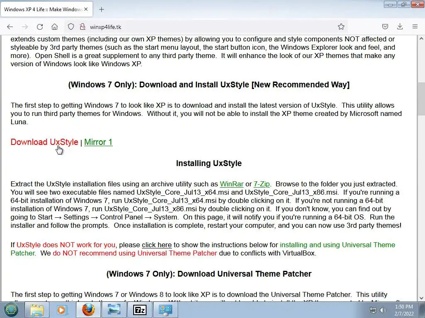Open the picture viewer taskbar icon
The height and width of the screenshot is (318, 425).
(114, 310)
